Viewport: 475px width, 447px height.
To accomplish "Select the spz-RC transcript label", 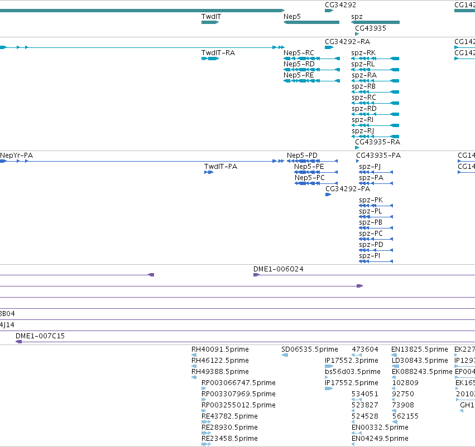I will pos(364,98).
